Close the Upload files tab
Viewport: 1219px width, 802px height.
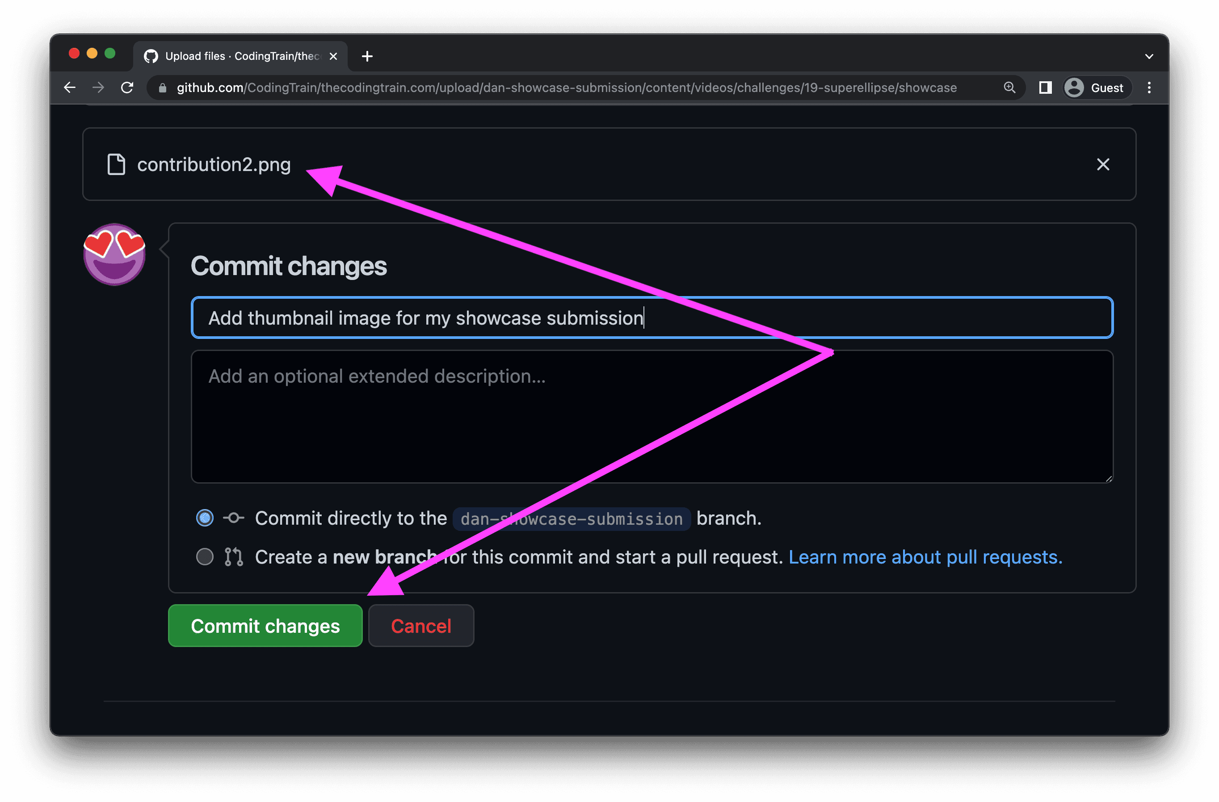click(x=333, y=56)
